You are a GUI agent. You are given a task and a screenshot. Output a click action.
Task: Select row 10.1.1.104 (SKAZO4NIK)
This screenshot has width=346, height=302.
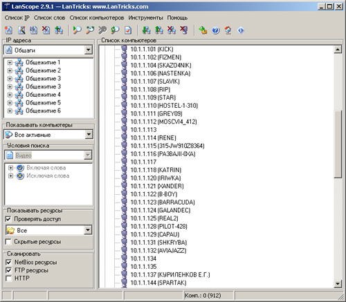tap(161, 65)
